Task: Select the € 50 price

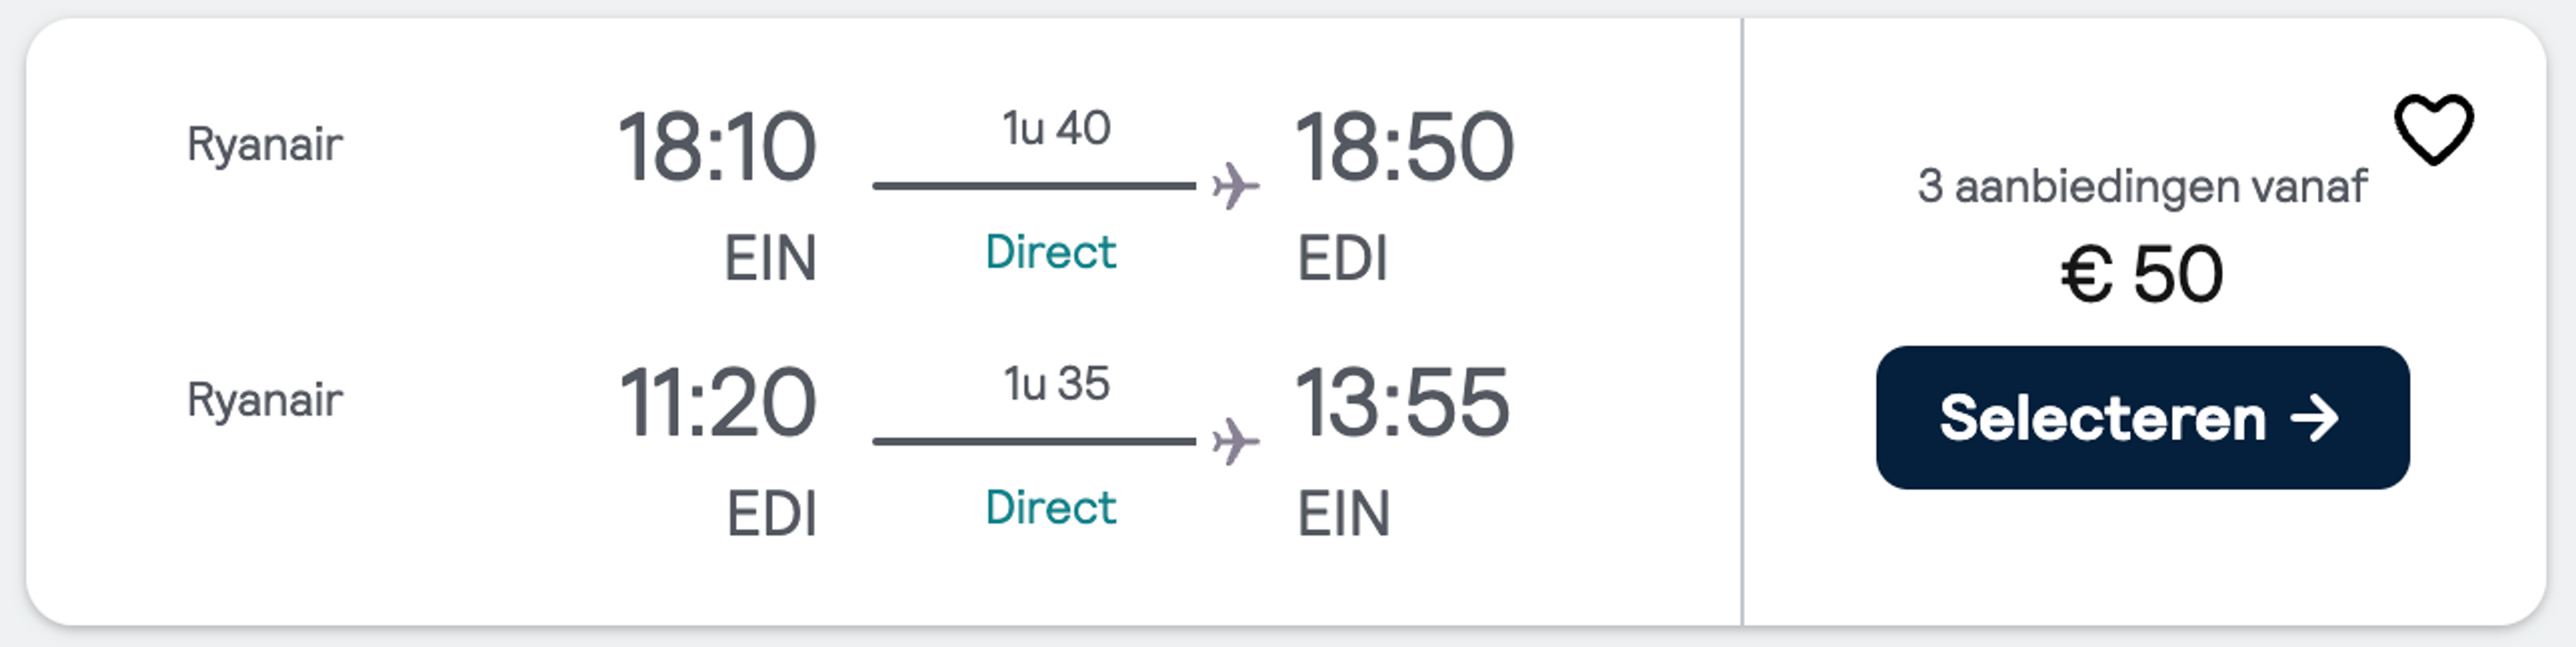Action: (2142, 273)
